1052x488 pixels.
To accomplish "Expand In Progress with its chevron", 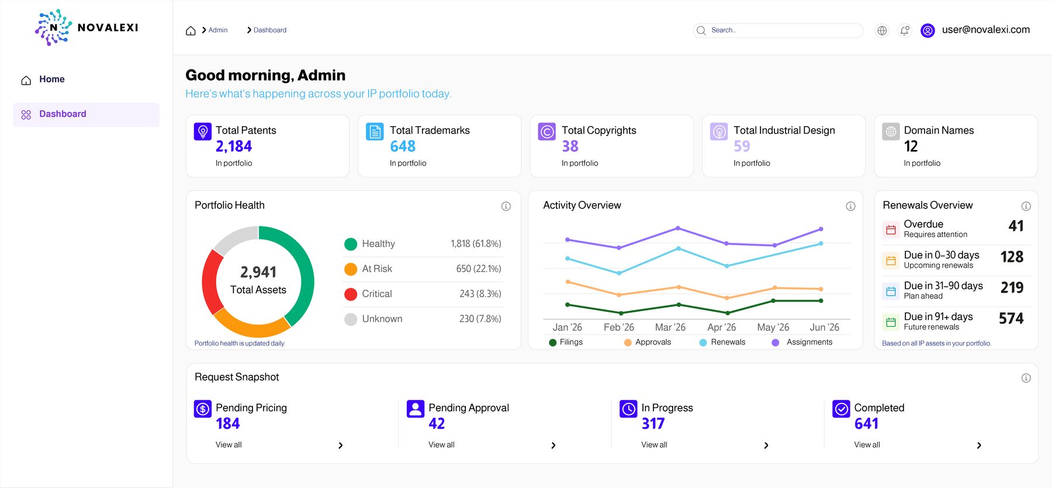I will [766, 445].
